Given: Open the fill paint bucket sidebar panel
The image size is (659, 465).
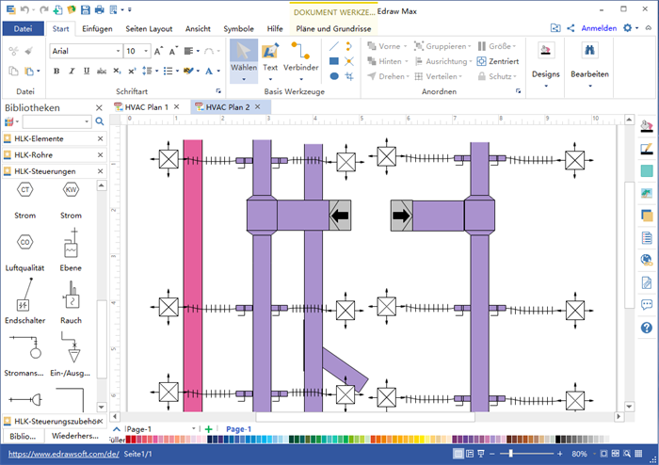Looking at the screenshot, I should coord(647,125).
